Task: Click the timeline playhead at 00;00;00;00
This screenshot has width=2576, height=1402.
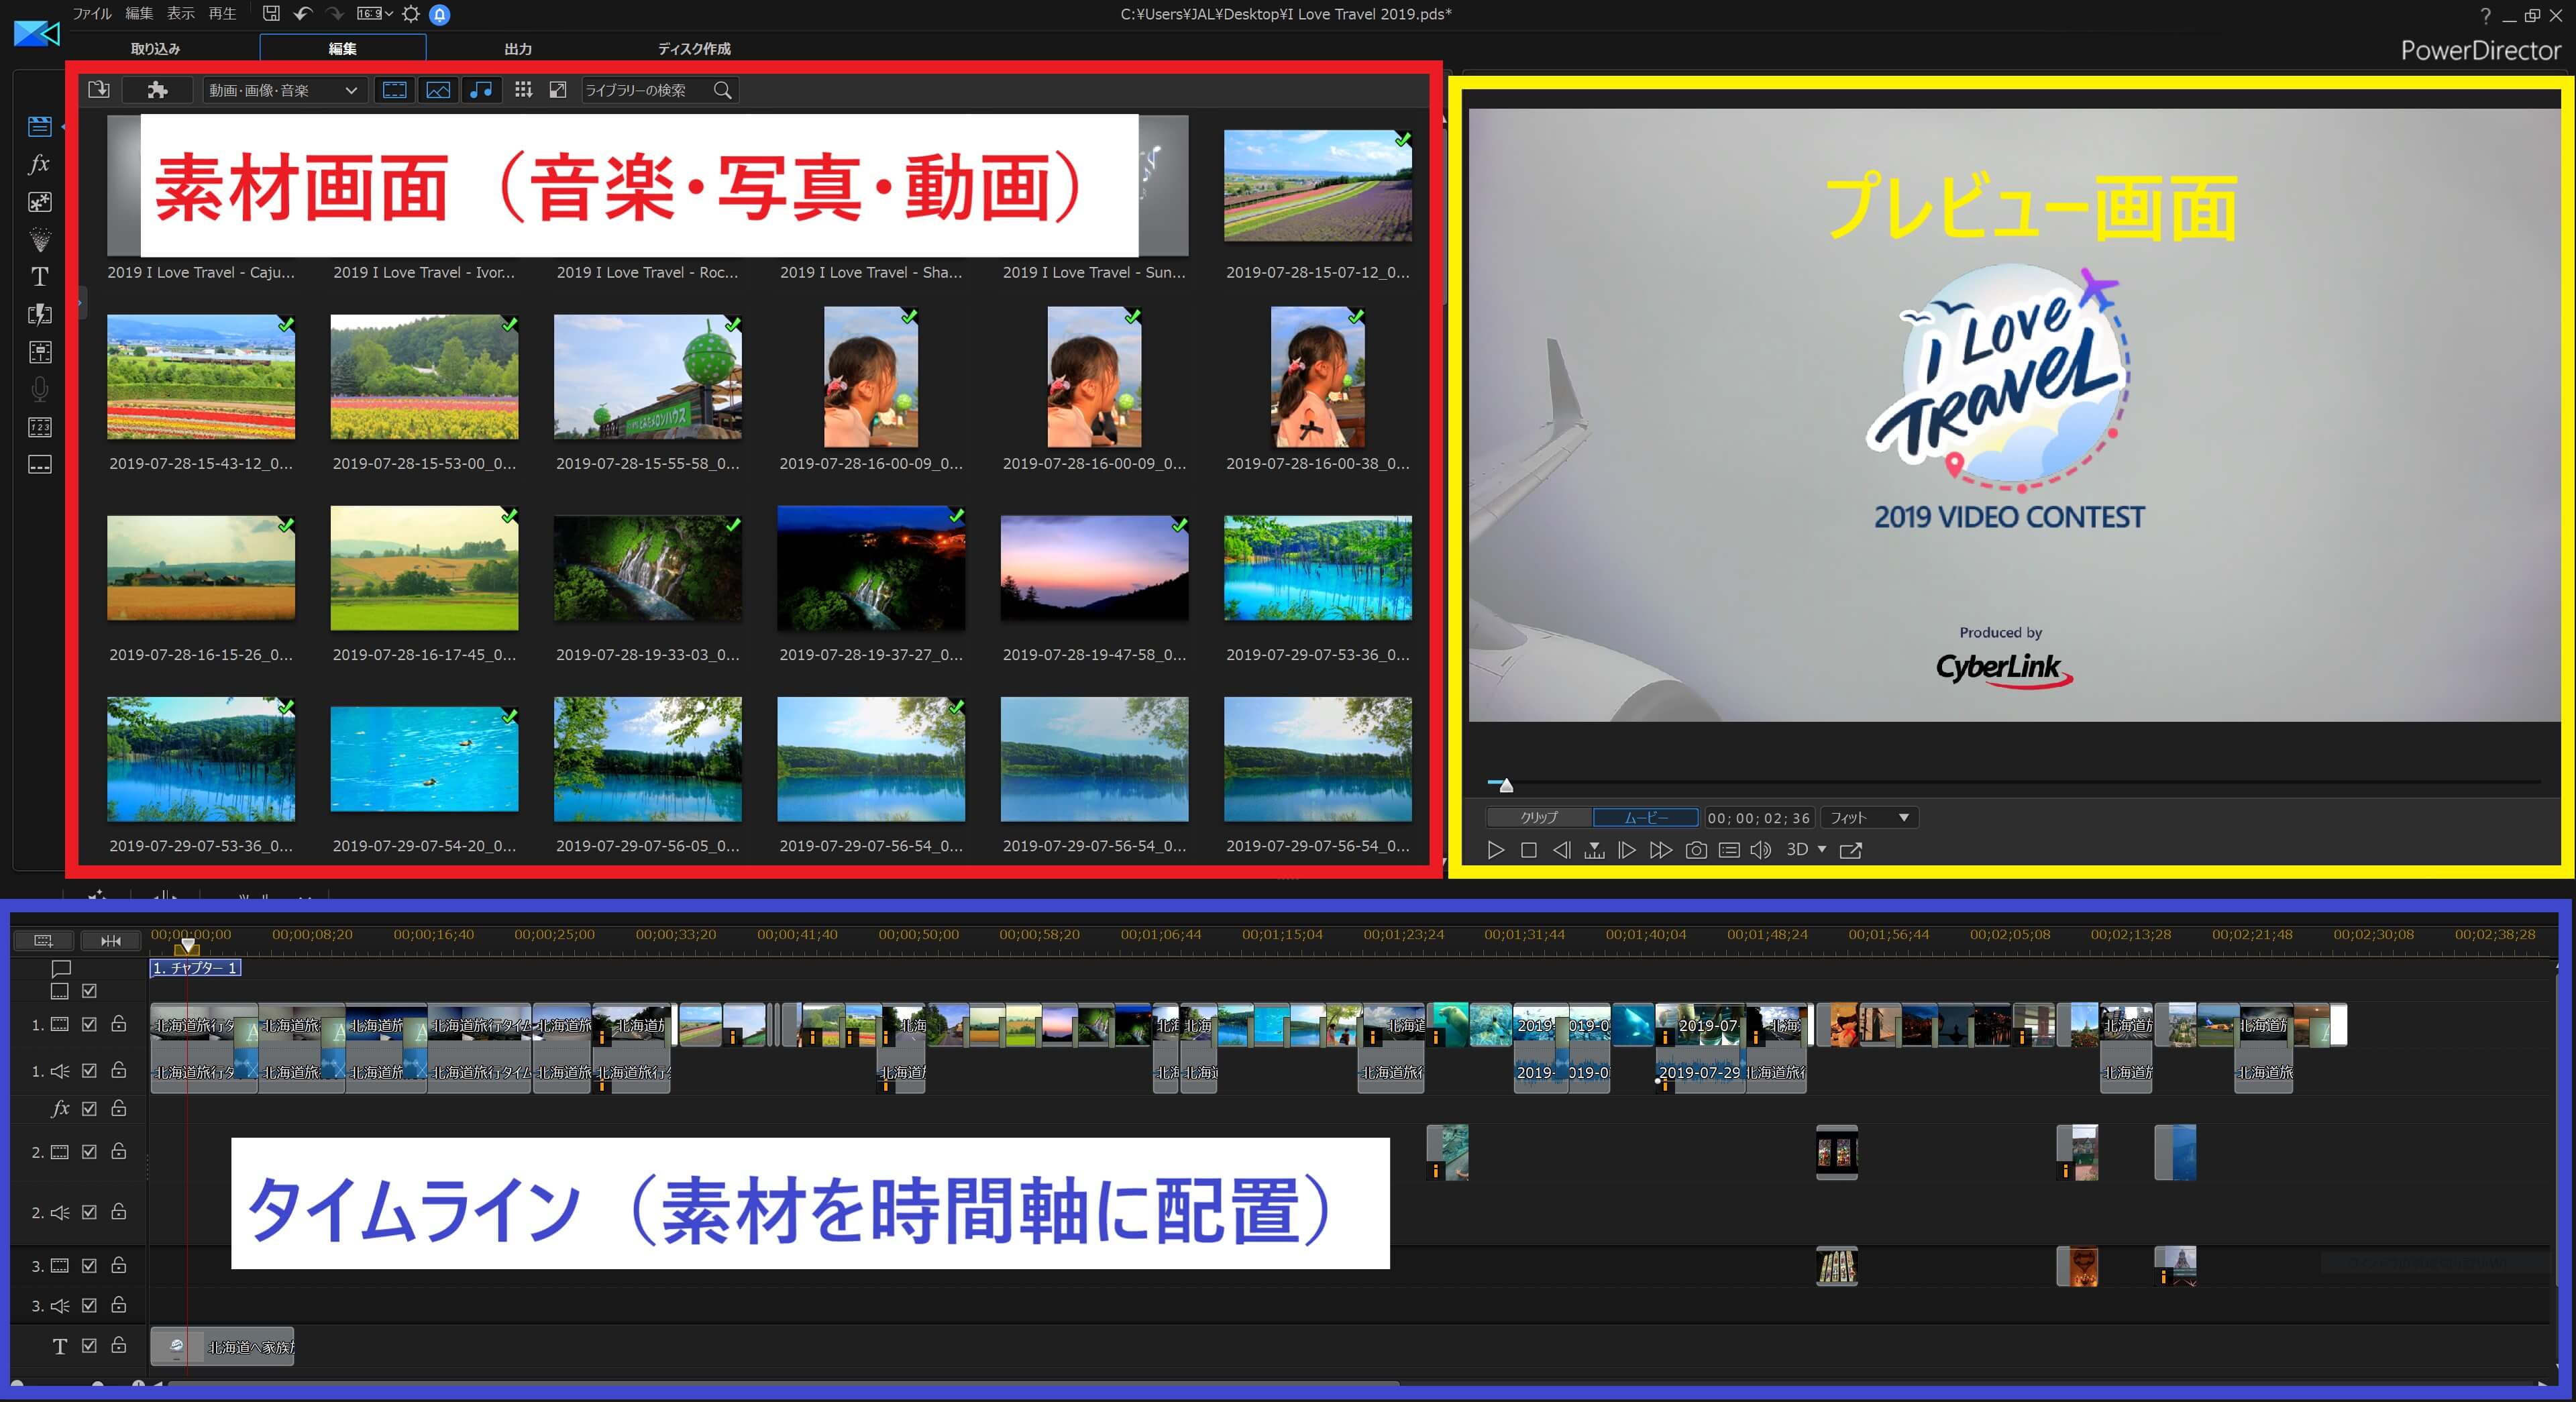Action: pos(187,945)
